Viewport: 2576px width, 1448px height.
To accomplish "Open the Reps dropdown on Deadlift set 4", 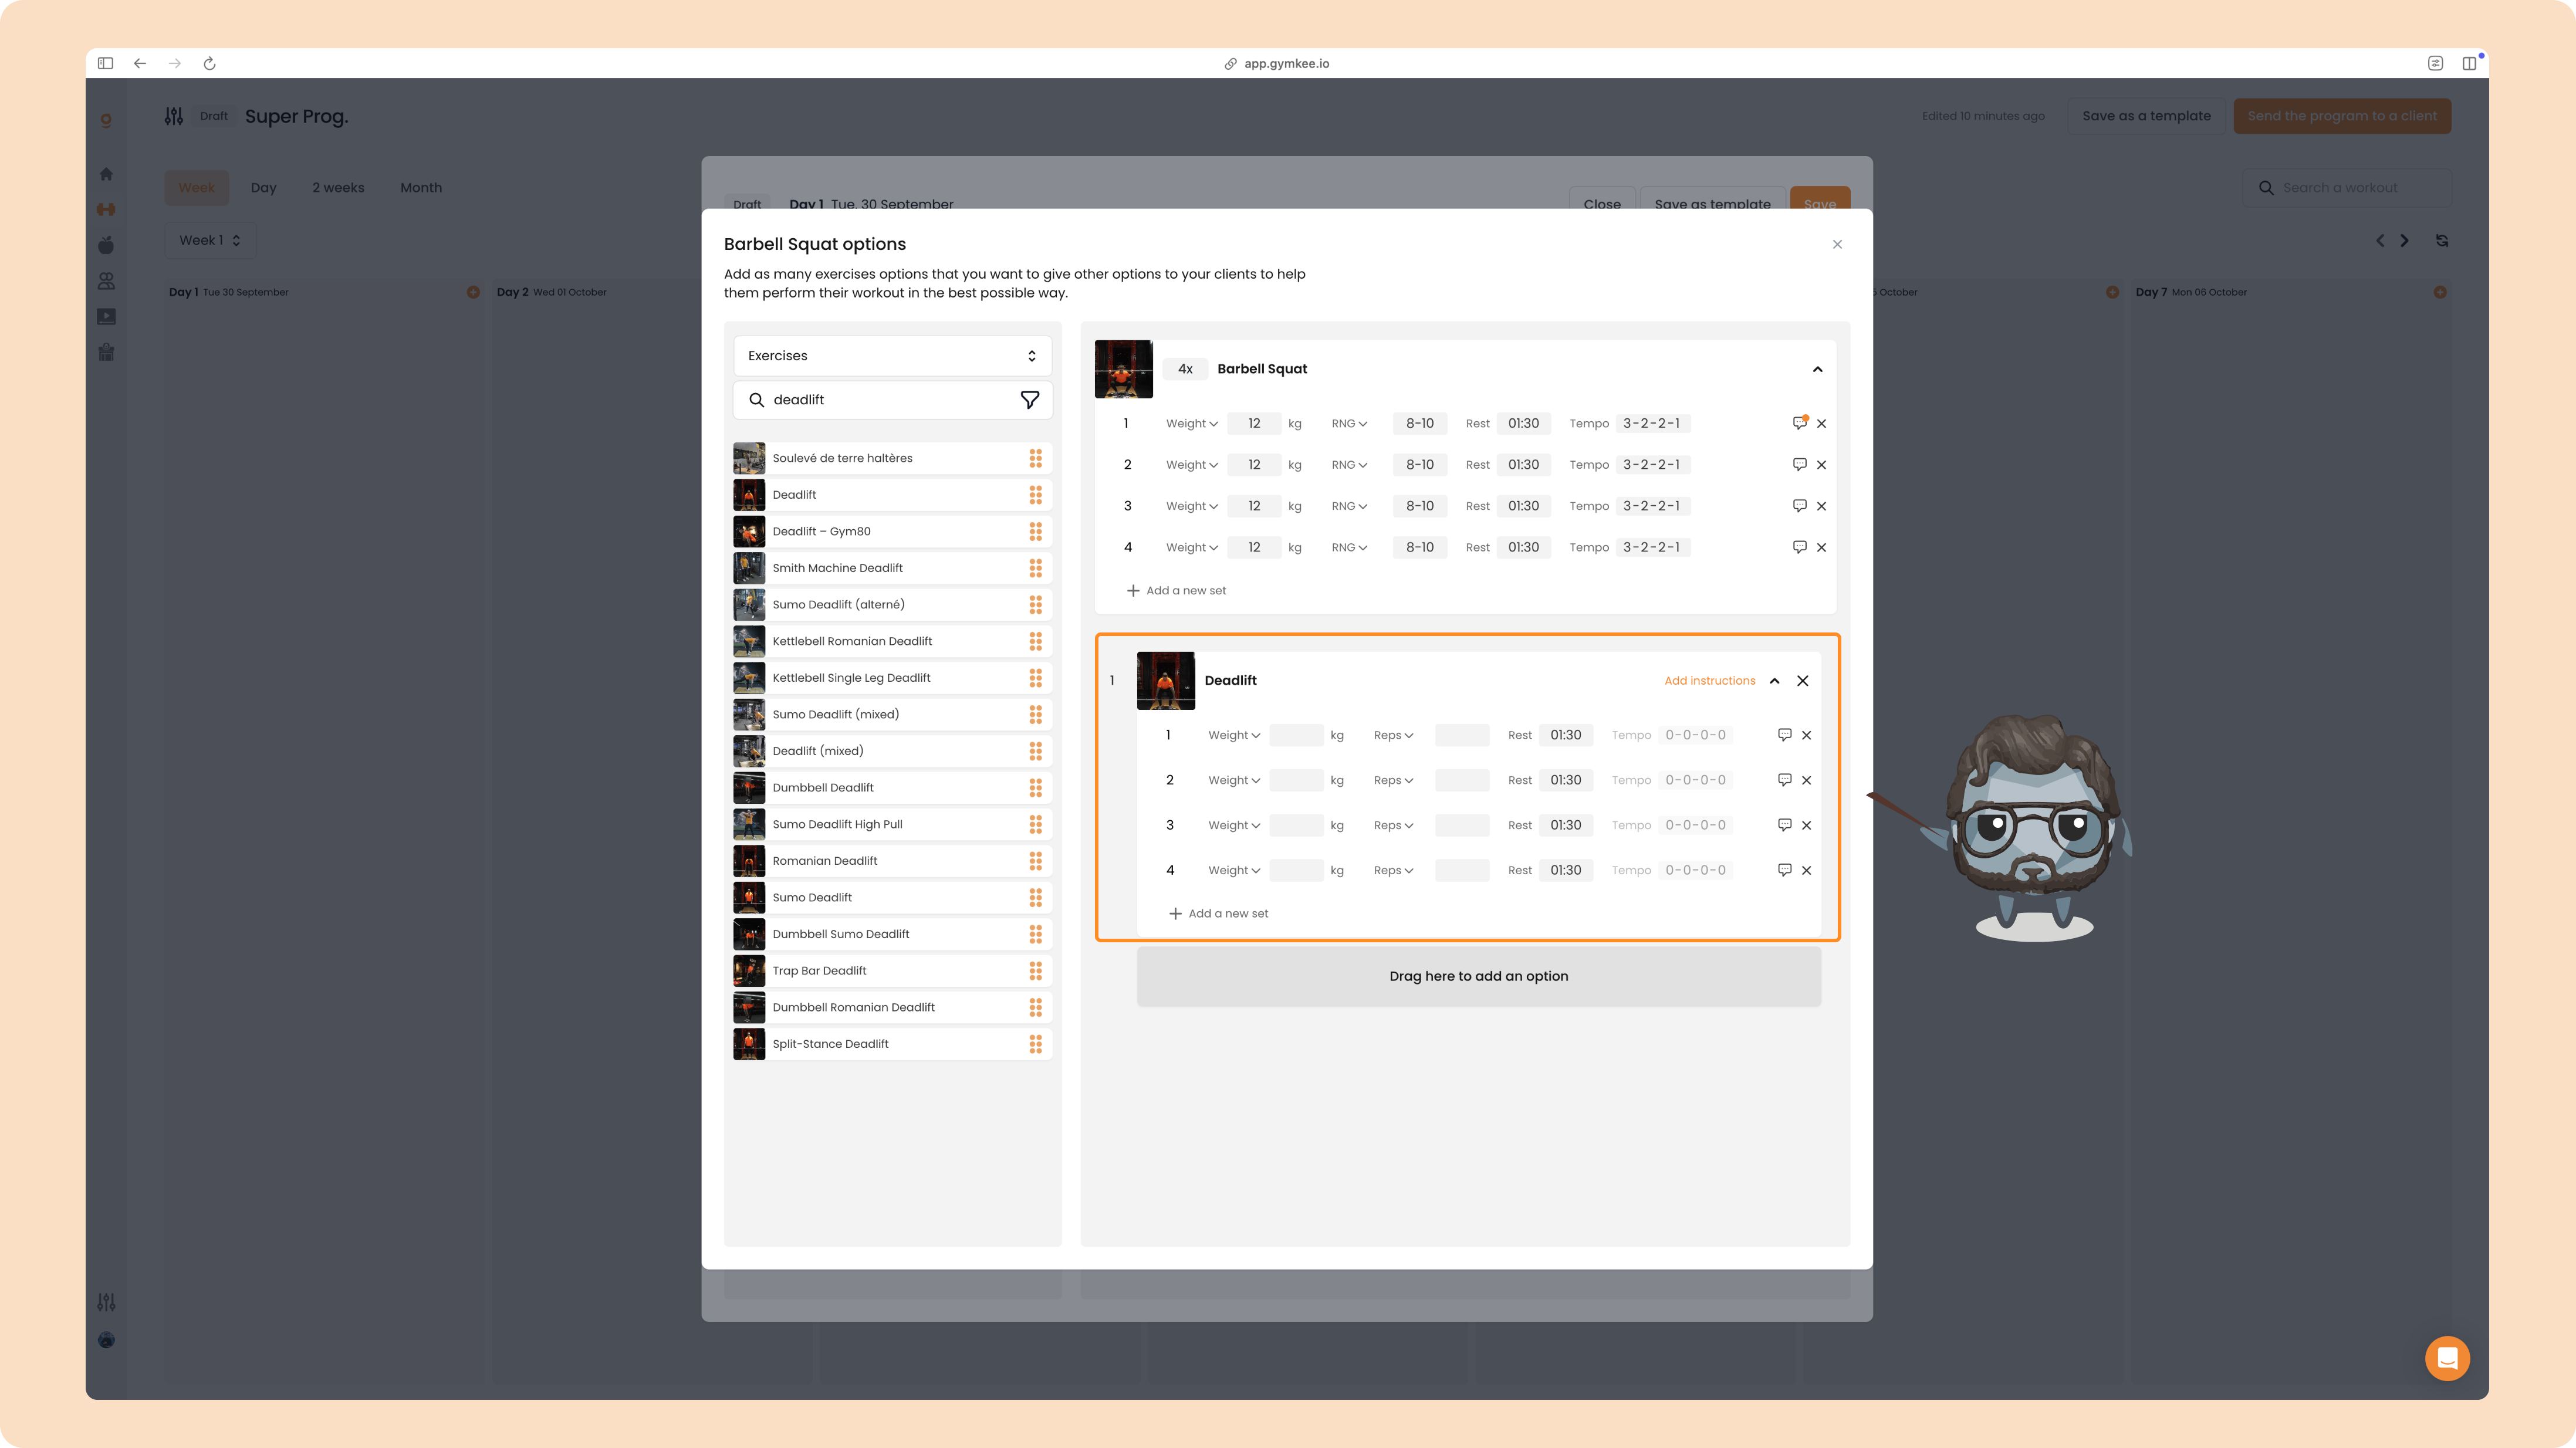I will (1393, 870).
